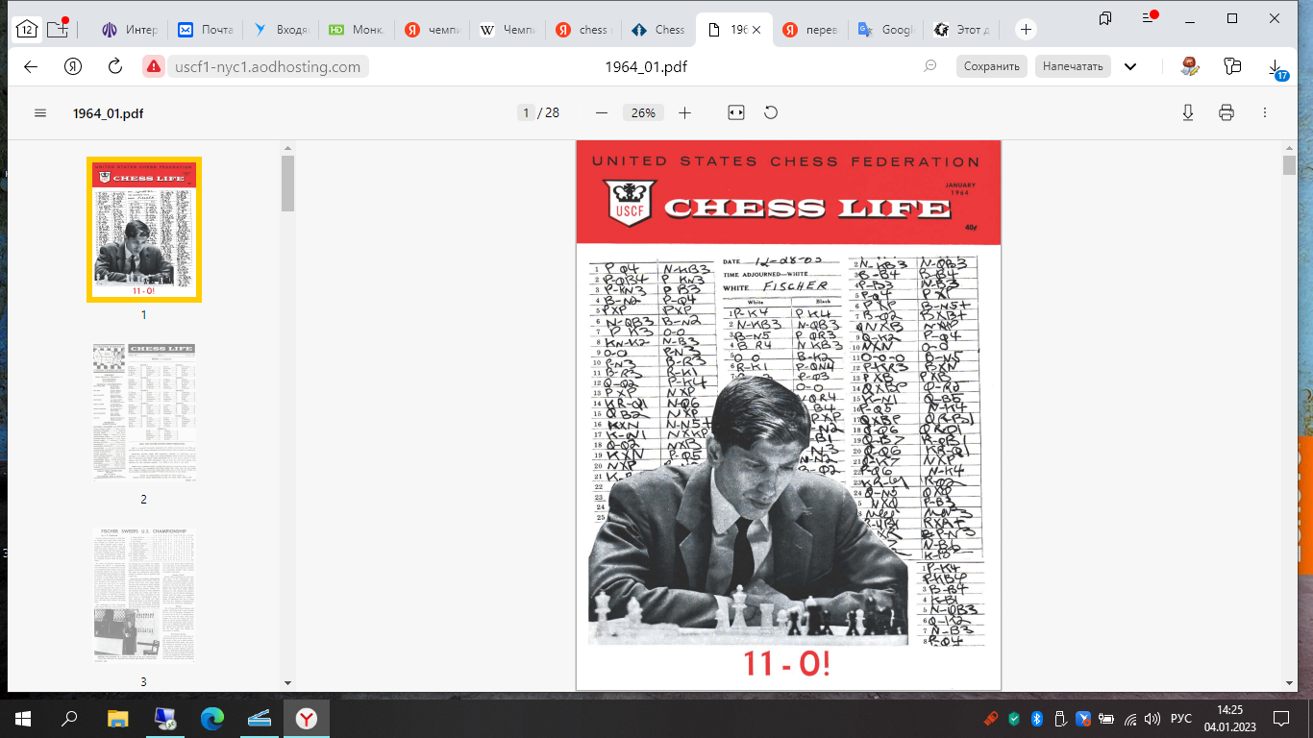Click the 26% zoom level field
Image resolution: width=1313 pixels, height=738 pixels.
tap(643, 112)
